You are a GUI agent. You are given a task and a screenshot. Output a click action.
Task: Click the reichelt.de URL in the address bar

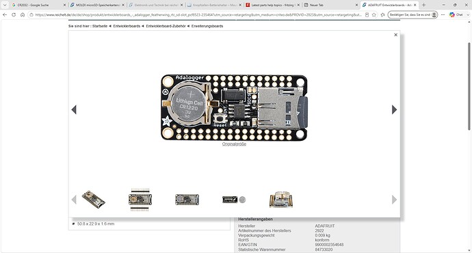pyautogui.click(x=198, y=15)
